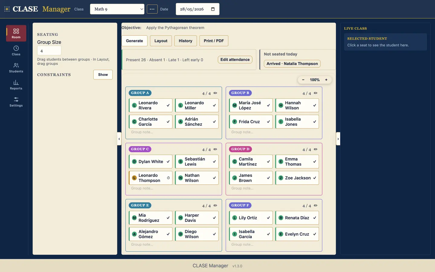Select Camila Martínez seat card

[x=251, y=162]
